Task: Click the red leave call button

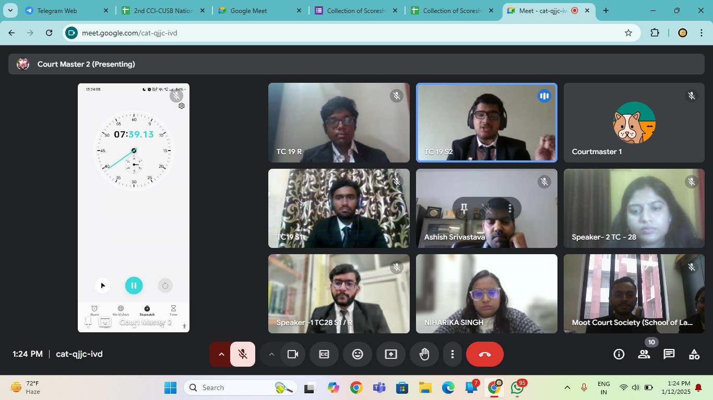Action: pyautogui.click(x=484, y=354)
